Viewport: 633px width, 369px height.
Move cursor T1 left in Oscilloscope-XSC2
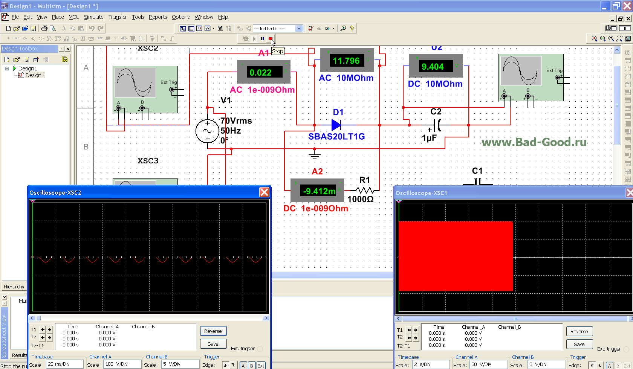pos(43,329)
